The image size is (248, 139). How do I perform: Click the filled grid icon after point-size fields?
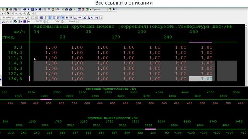[41, 17]
